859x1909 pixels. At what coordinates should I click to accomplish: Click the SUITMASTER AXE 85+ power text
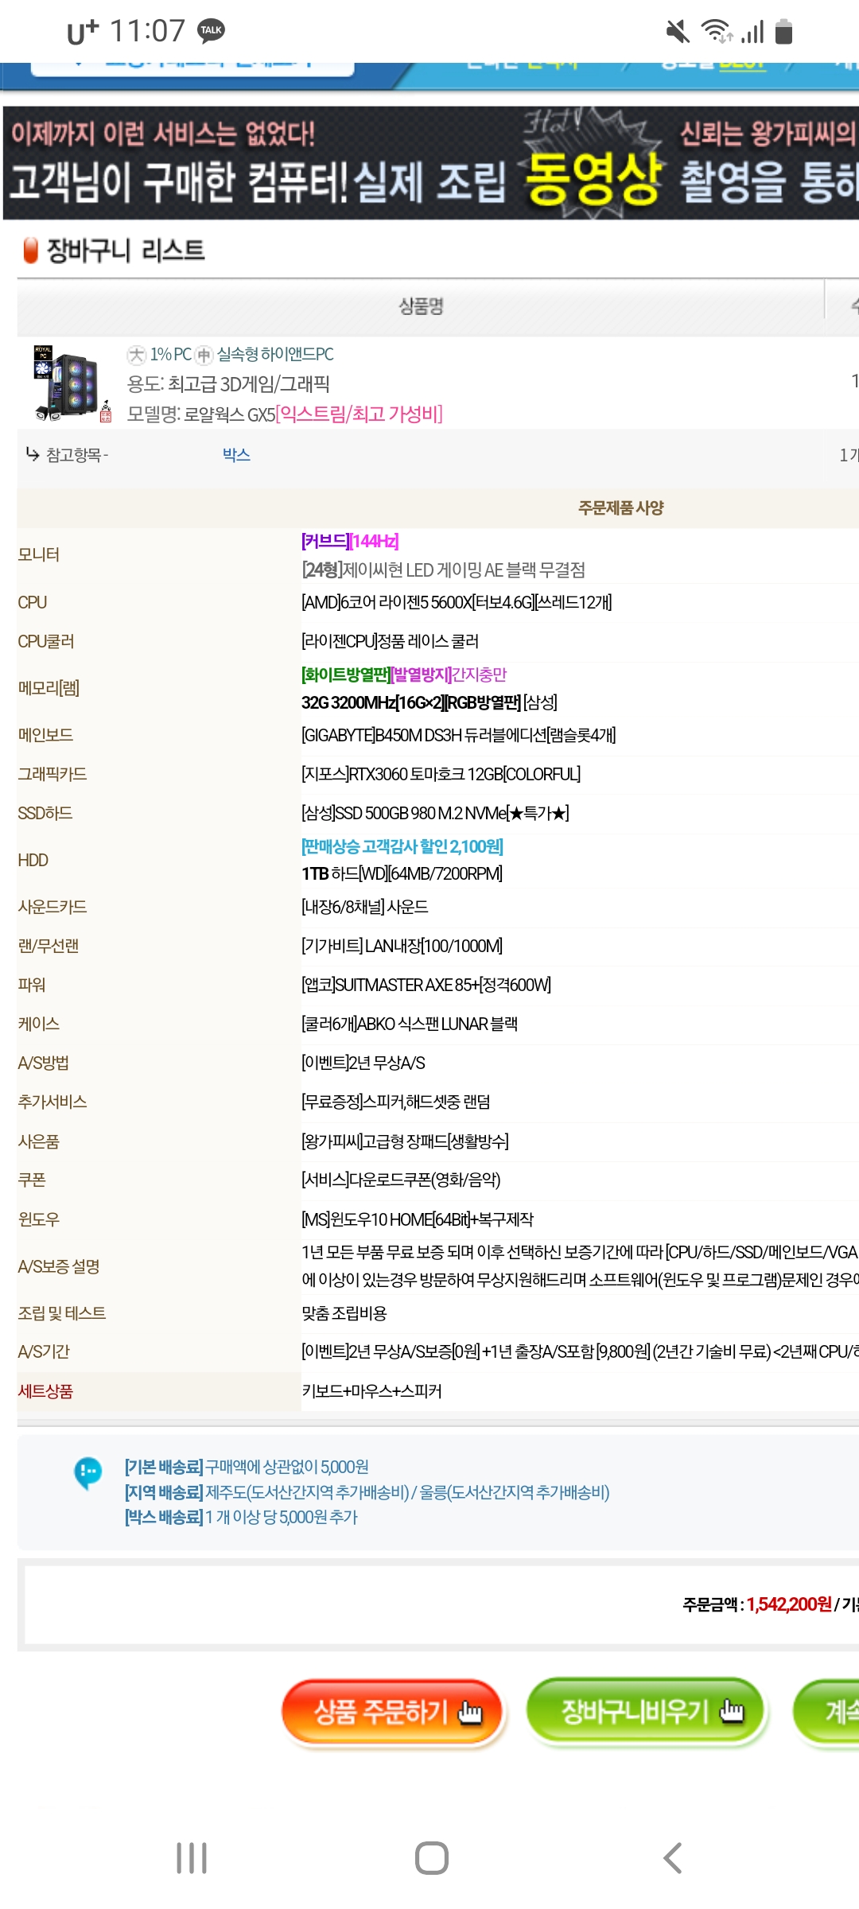[426, 985]
